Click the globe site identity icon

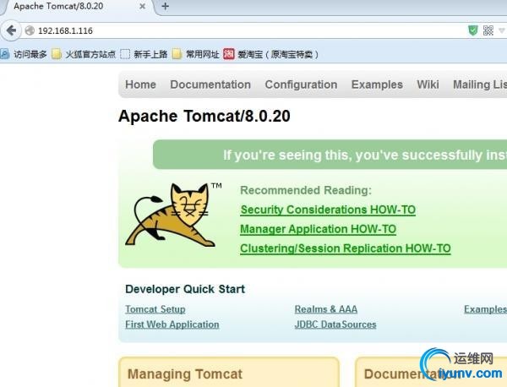click(x=30, y=30)
